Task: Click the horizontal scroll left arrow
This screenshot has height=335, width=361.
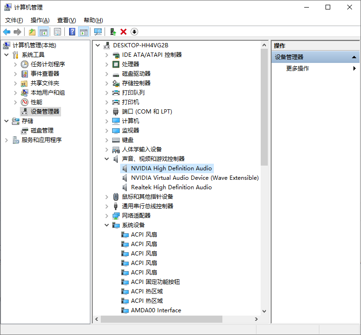Action: (97, 319)
